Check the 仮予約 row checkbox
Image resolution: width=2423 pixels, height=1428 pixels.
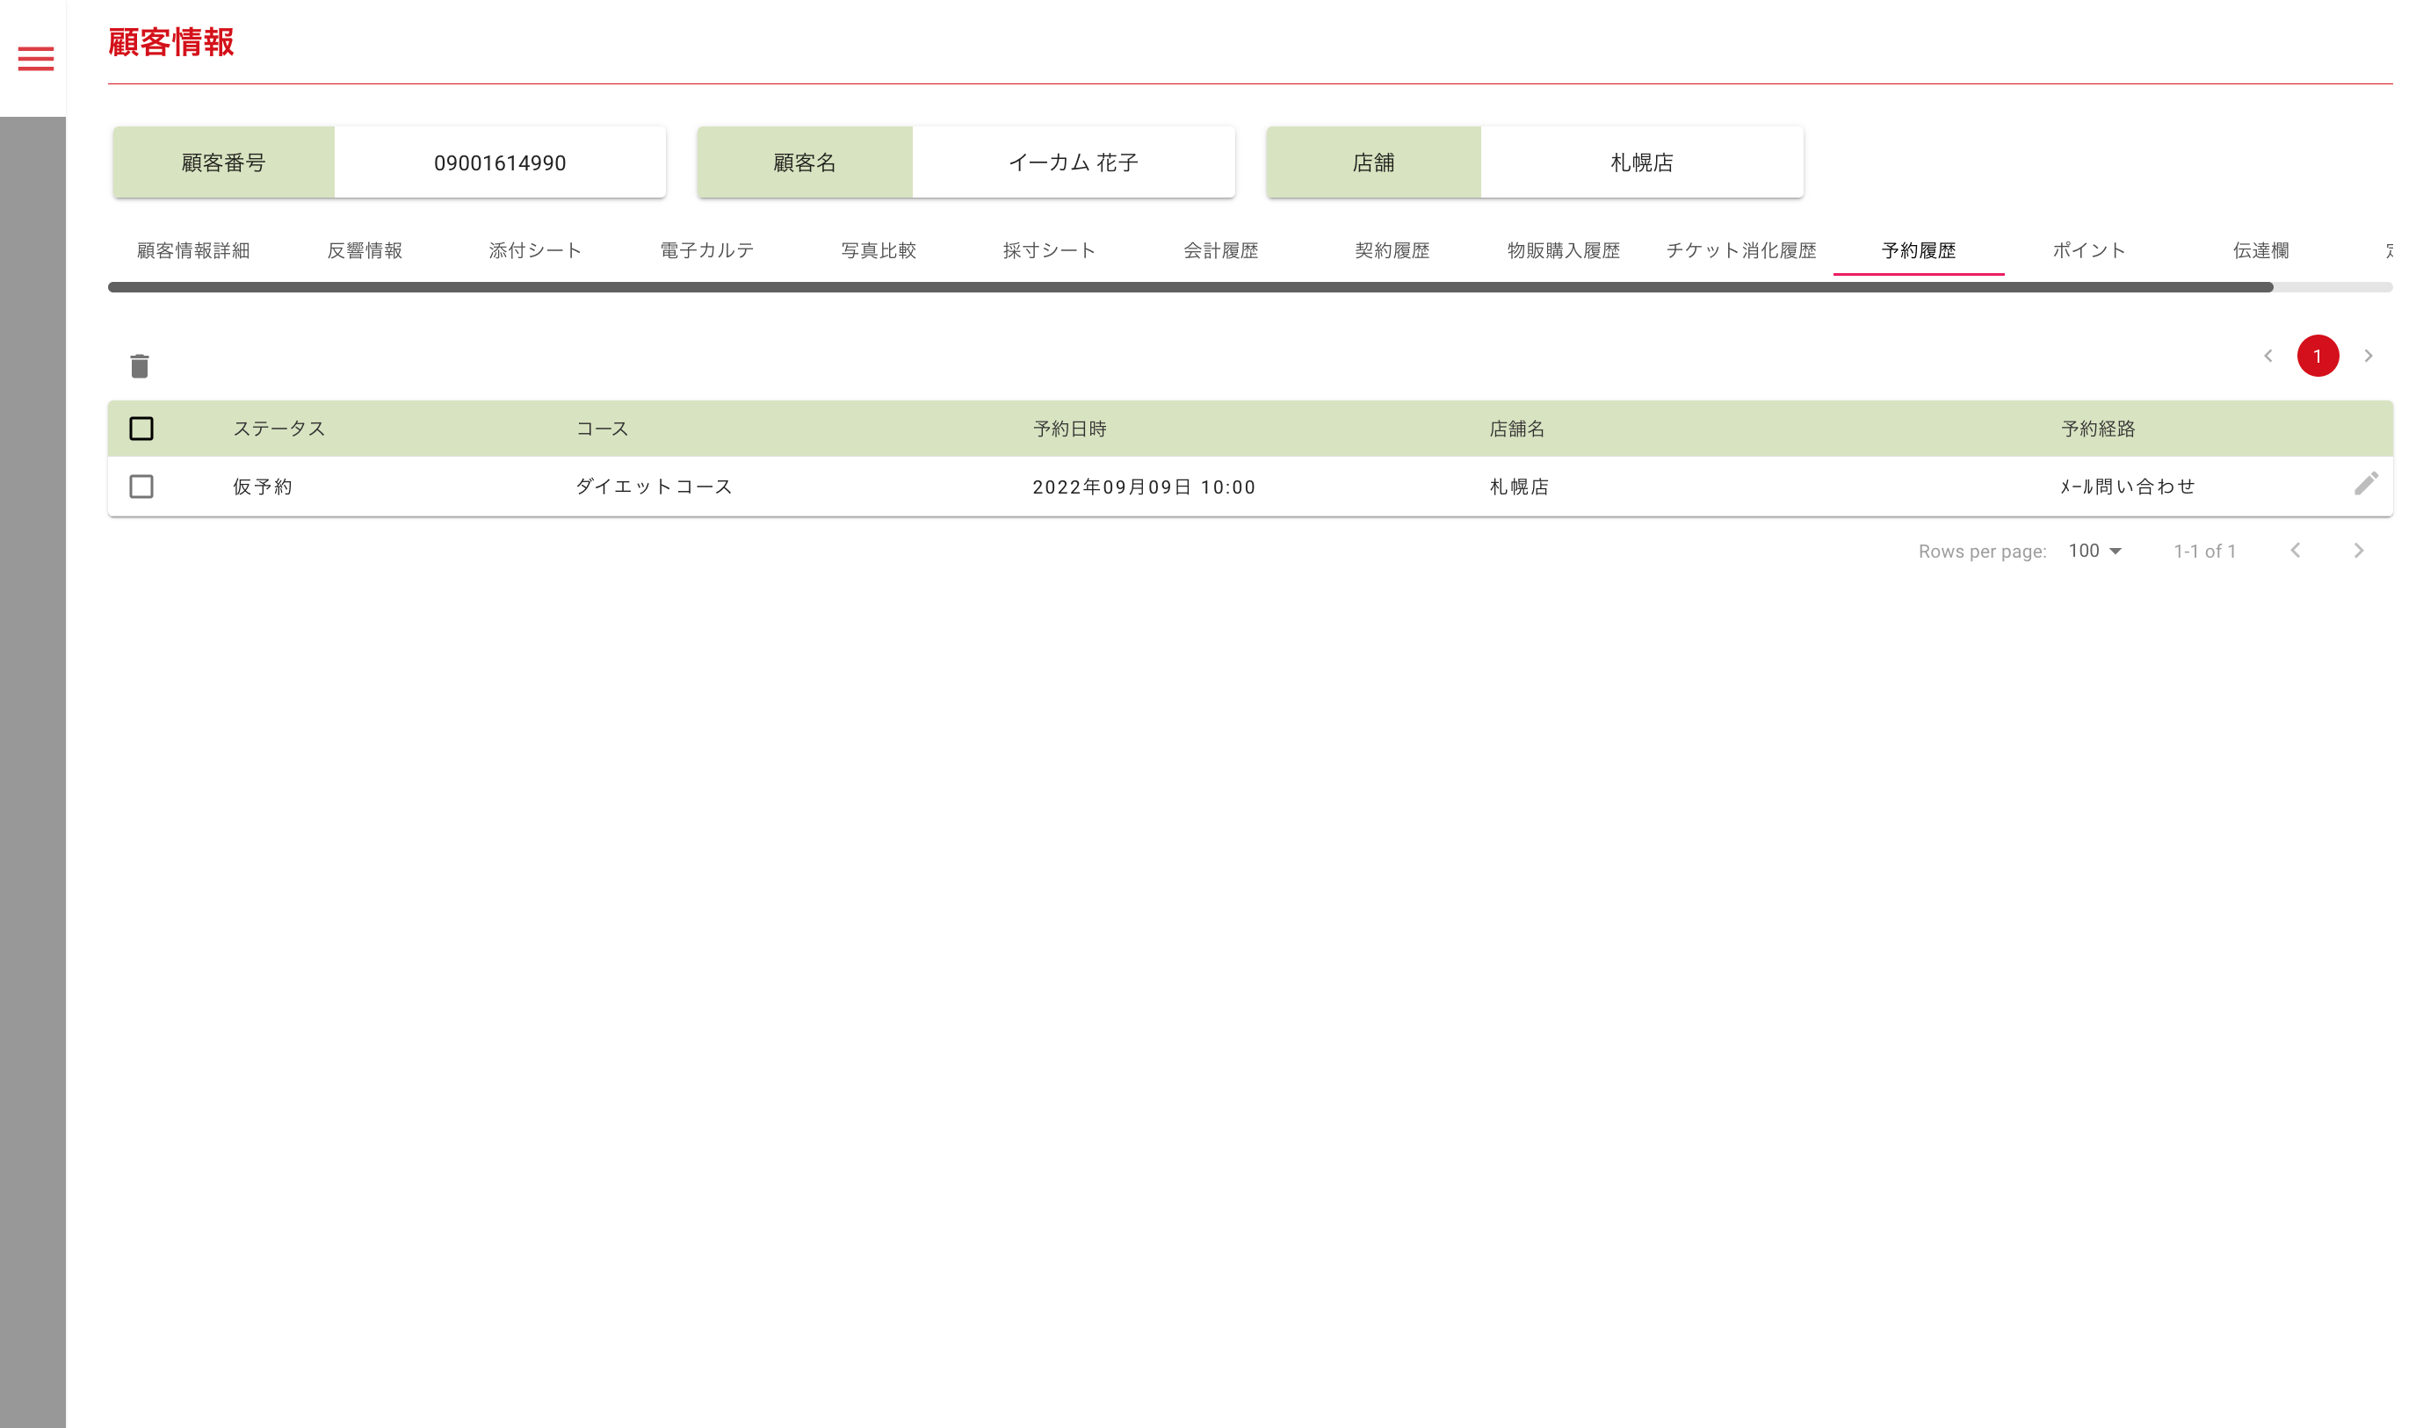click(141, 486)
